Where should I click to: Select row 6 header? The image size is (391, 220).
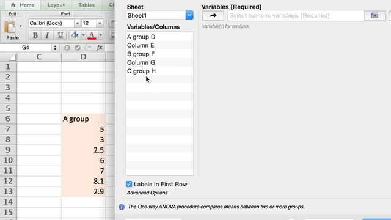pos(8,119)
